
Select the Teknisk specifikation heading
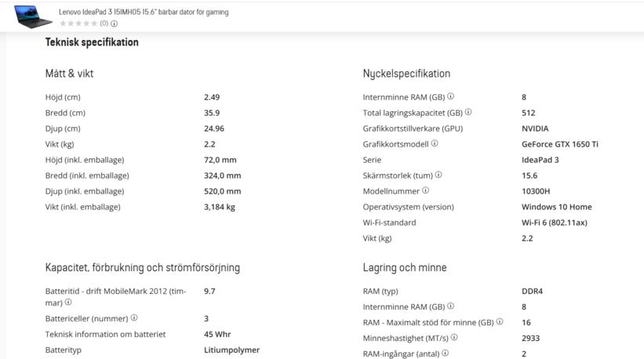point(92,42)
